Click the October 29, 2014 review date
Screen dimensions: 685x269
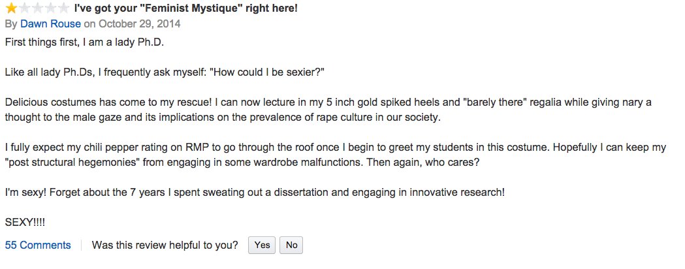point(139,24)
